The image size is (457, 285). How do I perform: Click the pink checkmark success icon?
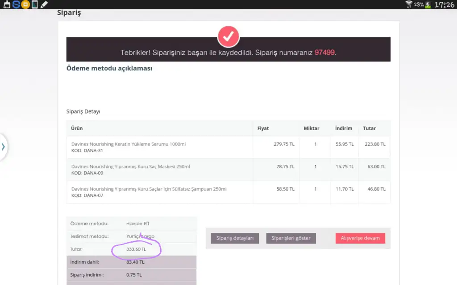click(x=228, y=37)
